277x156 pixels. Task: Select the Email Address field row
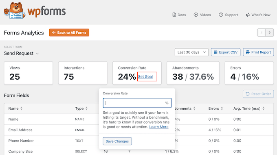pos(138,130)
